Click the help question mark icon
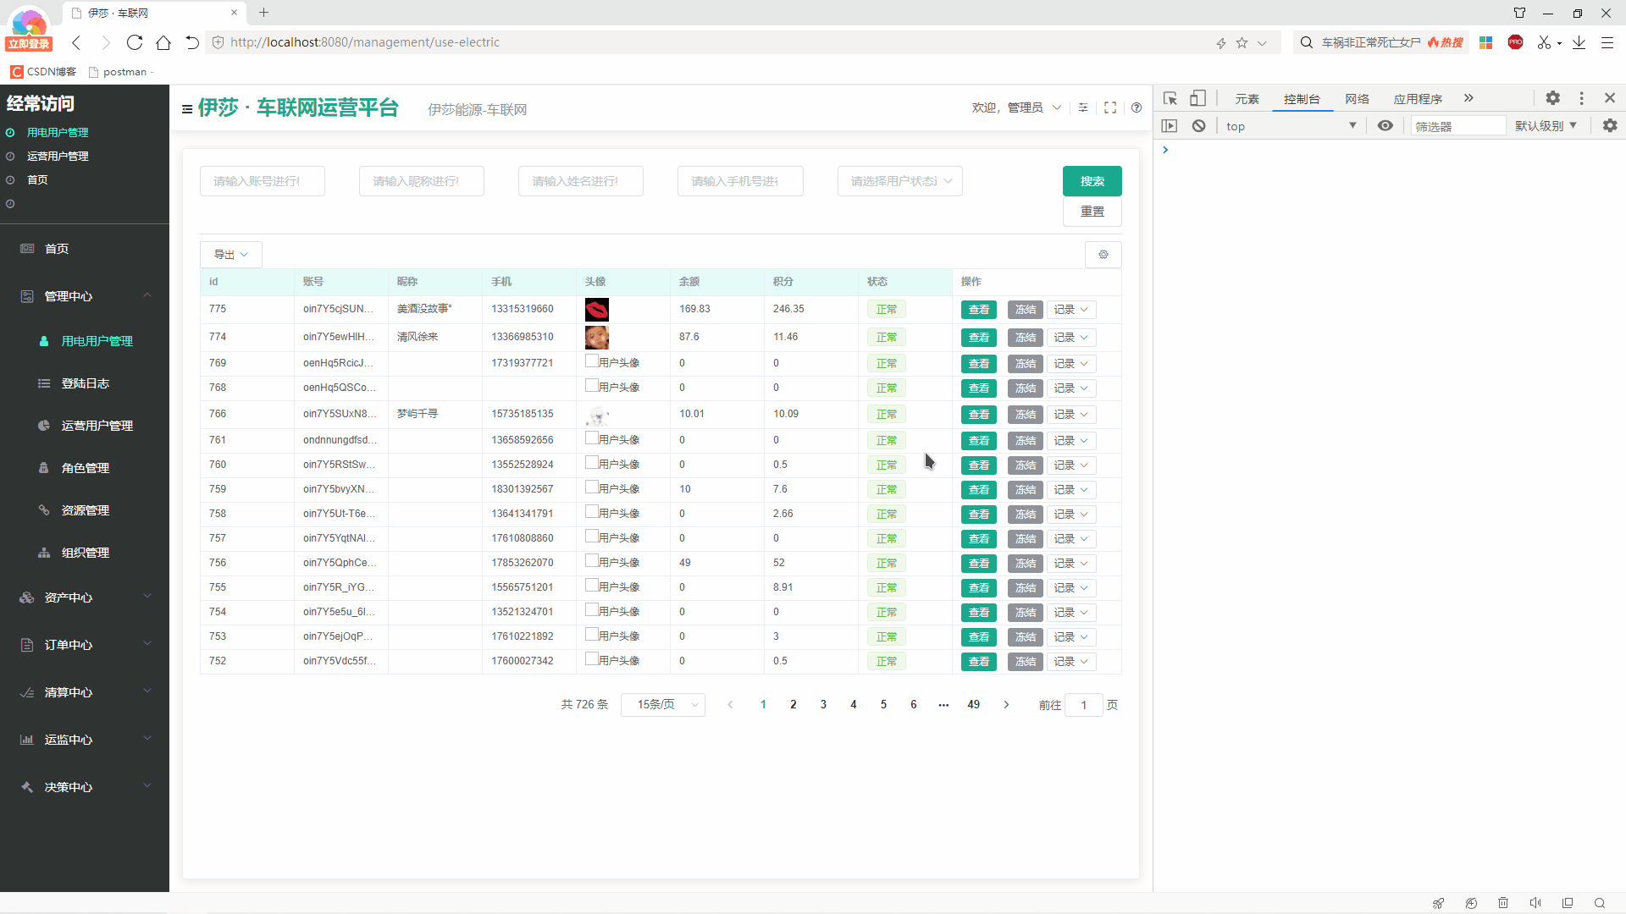 (1137, 107)
